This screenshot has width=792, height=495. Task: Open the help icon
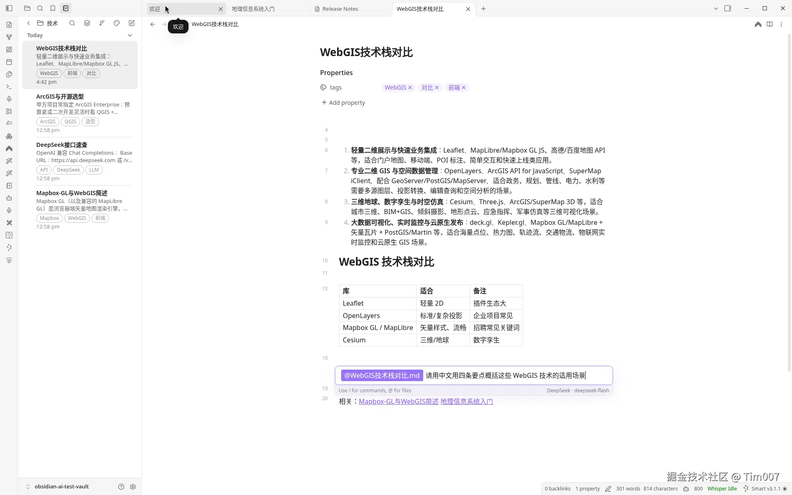tap(121, 487)
